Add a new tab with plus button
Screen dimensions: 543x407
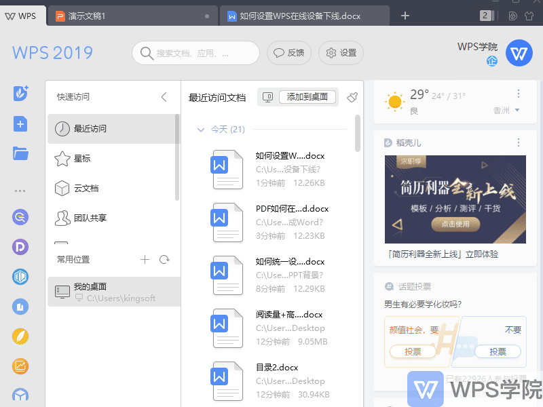(x=405, y=16)
